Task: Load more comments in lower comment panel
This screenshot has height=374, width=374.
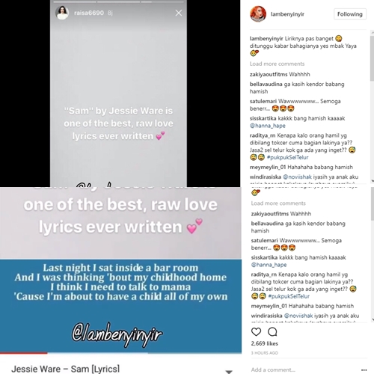Action: [x=278, y=203]
